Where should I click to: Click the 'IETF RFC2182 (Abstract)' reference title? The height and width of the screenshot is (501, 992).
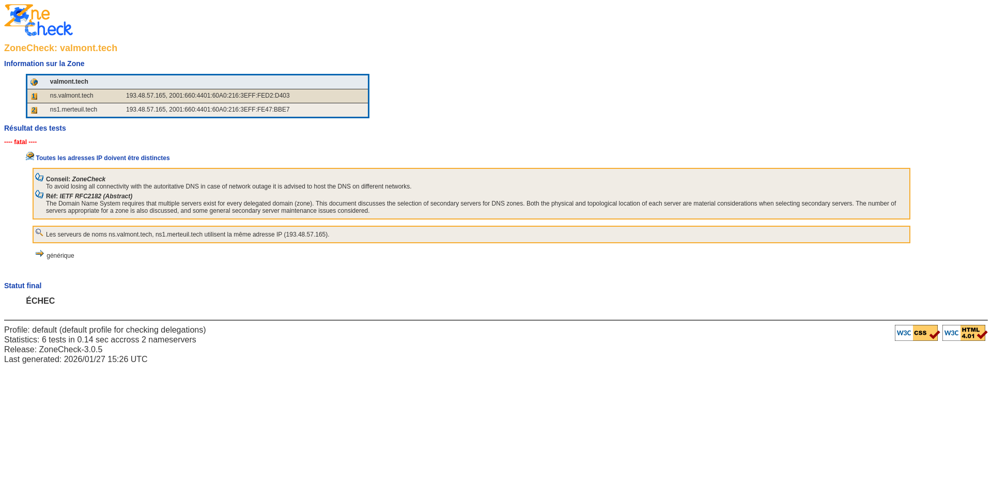tap(96, 196)
